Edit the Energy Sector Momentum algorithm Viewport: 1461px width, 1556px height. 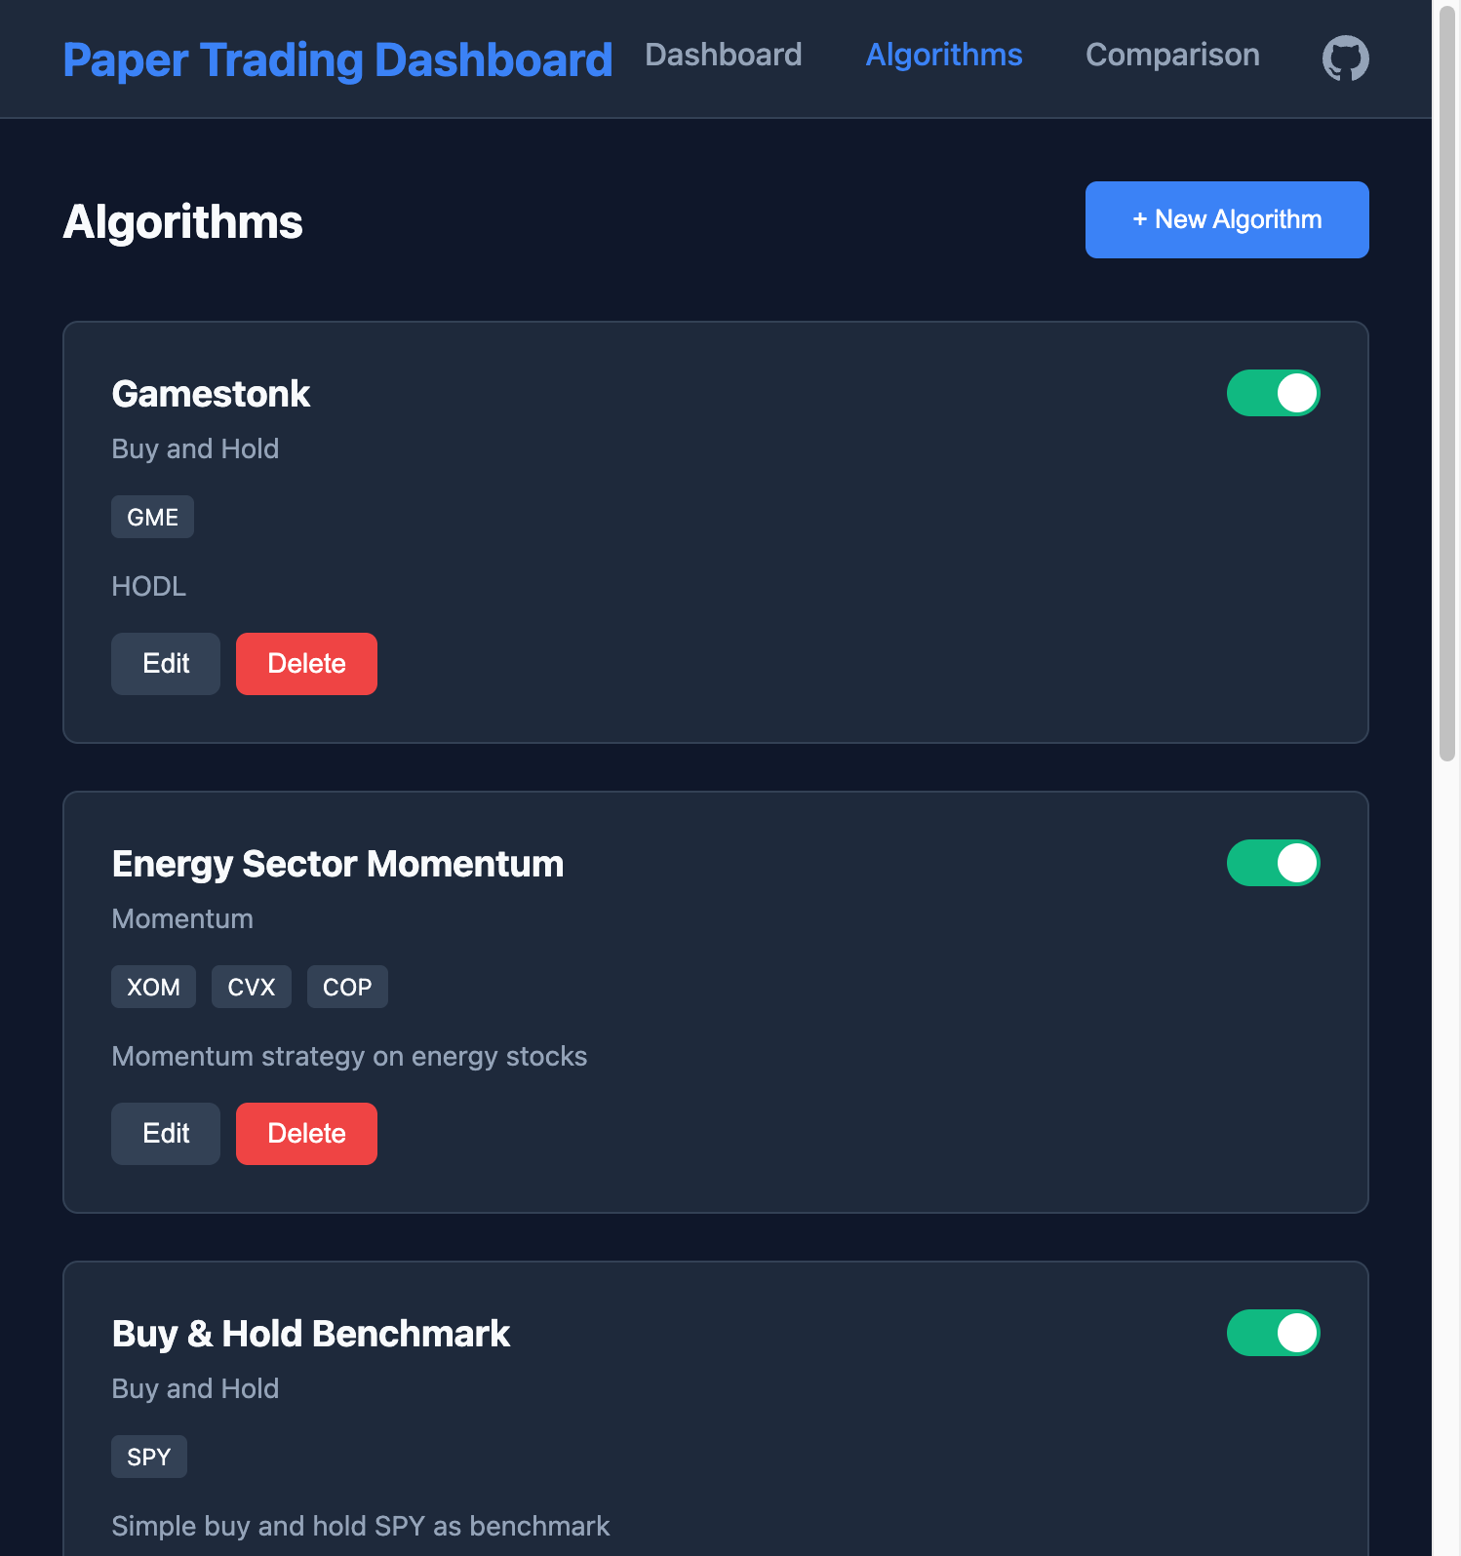pos(165,1133)
